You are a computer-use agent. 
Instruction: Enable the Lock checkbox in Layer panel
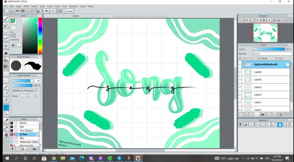tap(276, 59)
